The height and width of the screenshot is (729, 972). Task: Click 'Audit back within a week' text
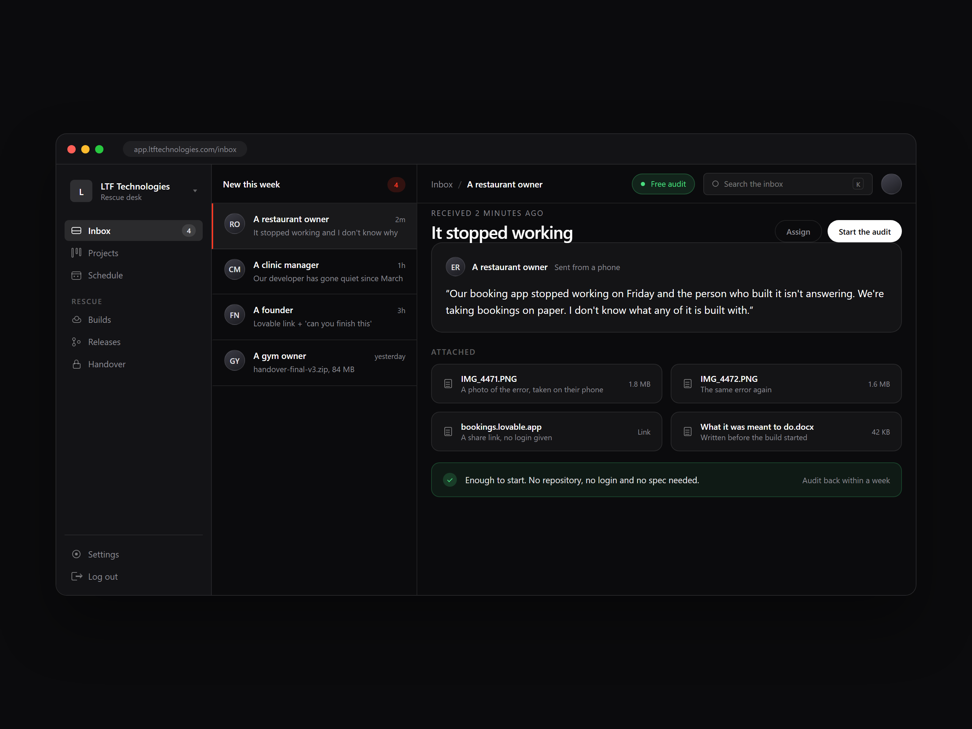pyautogui.click(x=846, y=480)
